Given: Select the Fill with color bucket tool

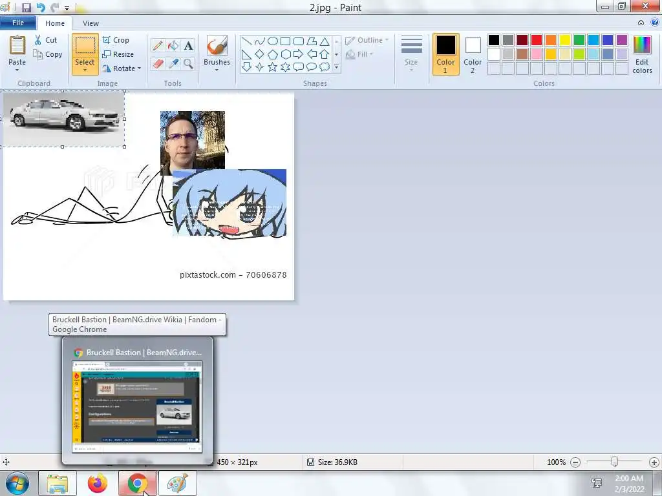Looking at the screenshot, I should click(x=173, y=46).
